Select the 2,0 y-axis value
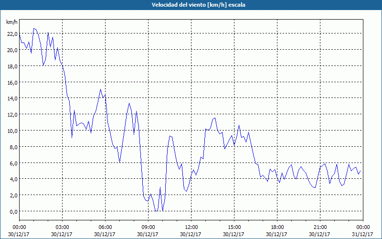 (13, 196)
